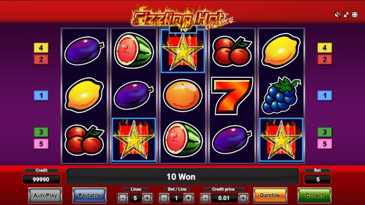Start AutoPlay
The image size is (365, 205).
(45, 195)
